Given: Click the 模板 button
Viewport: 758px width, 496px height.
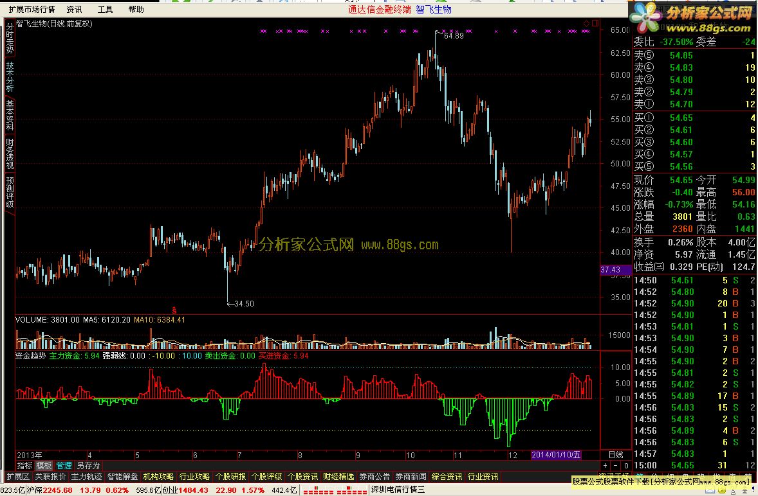Looking at the screenshot, I should pyautogui.click(x=44, y=466).
